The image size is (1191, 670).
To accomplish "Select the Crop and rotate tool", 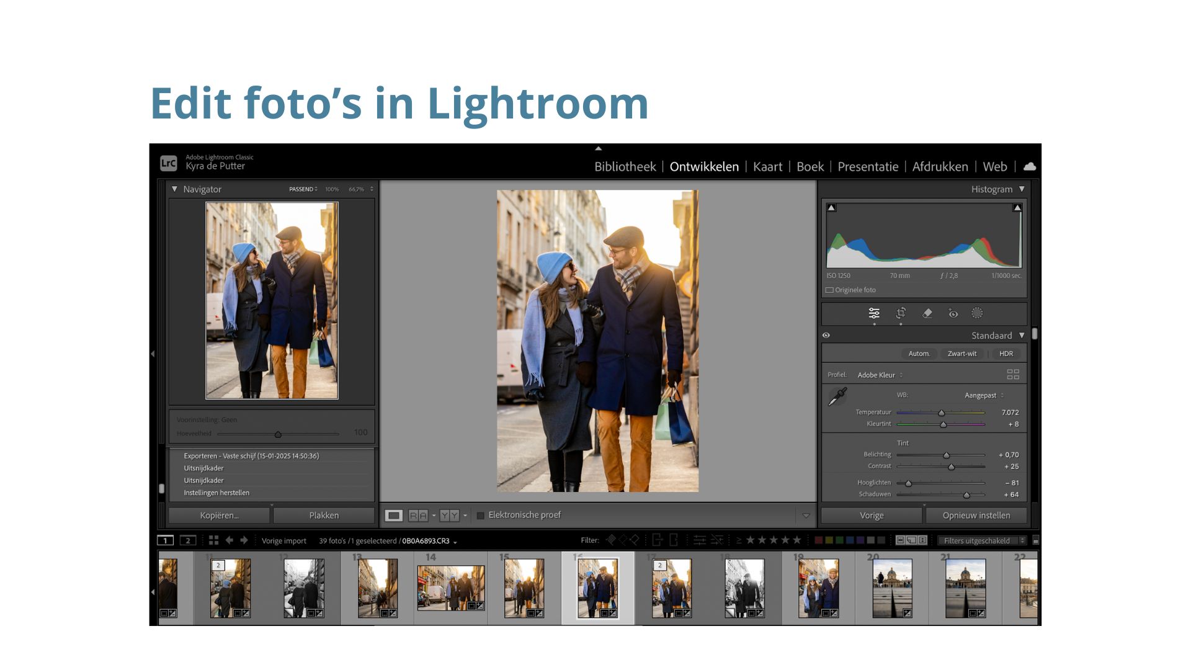I will 901,313.
